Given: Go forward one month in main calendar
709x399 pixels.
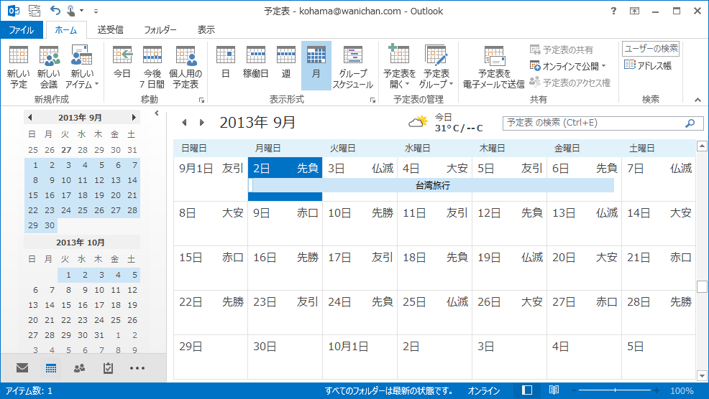Looking at the screenshot, I should point(201,122).
